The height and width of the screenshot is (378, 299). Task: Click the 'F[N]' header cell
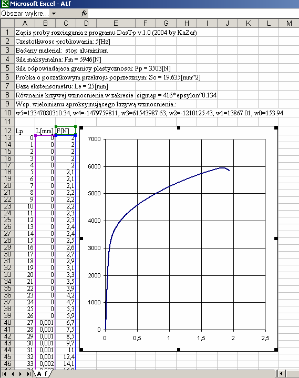point(66,131)
